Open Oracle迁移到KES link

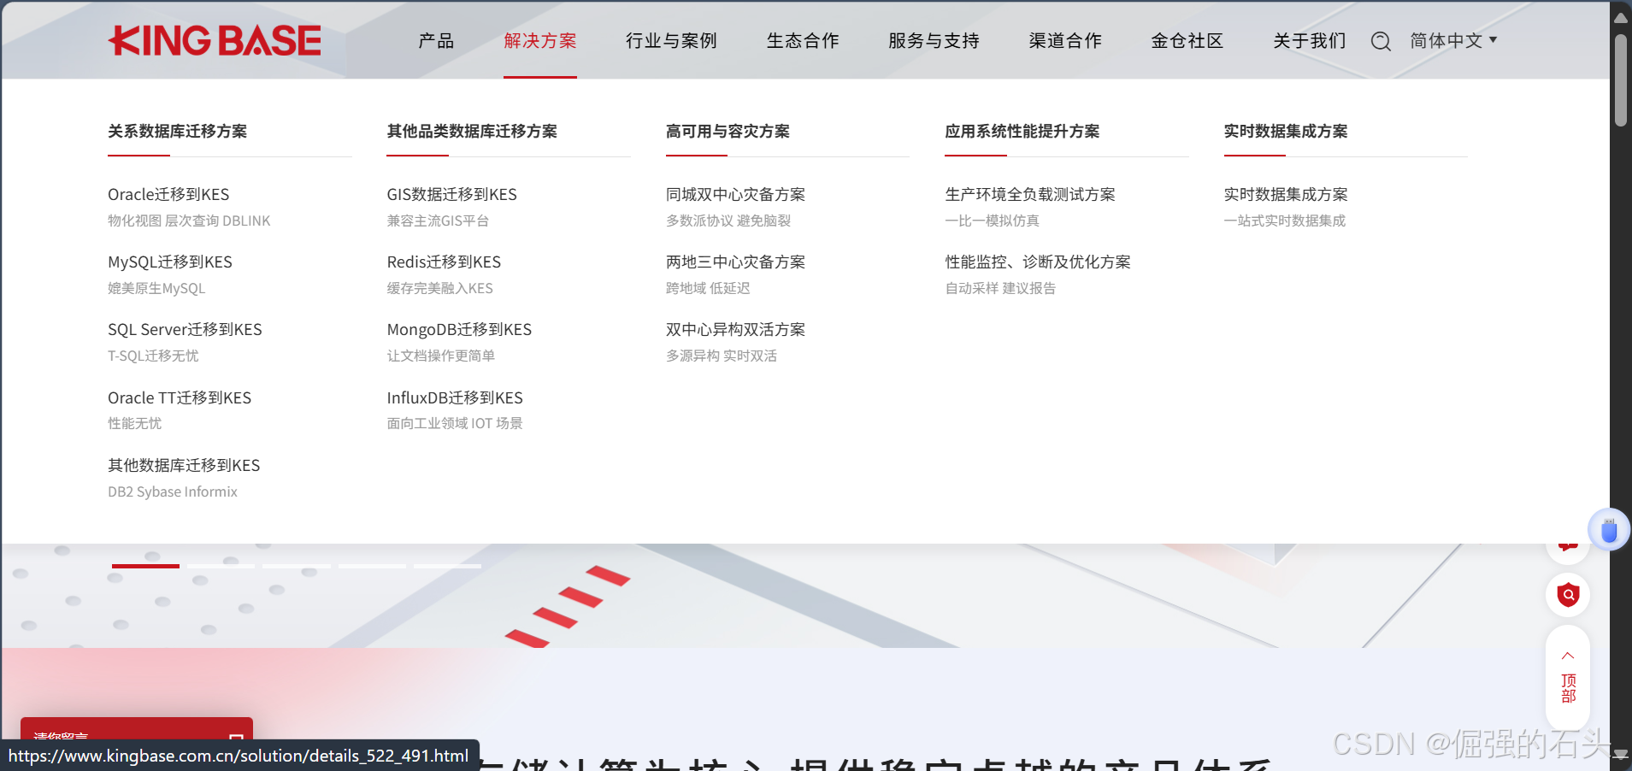pos(168,194)
